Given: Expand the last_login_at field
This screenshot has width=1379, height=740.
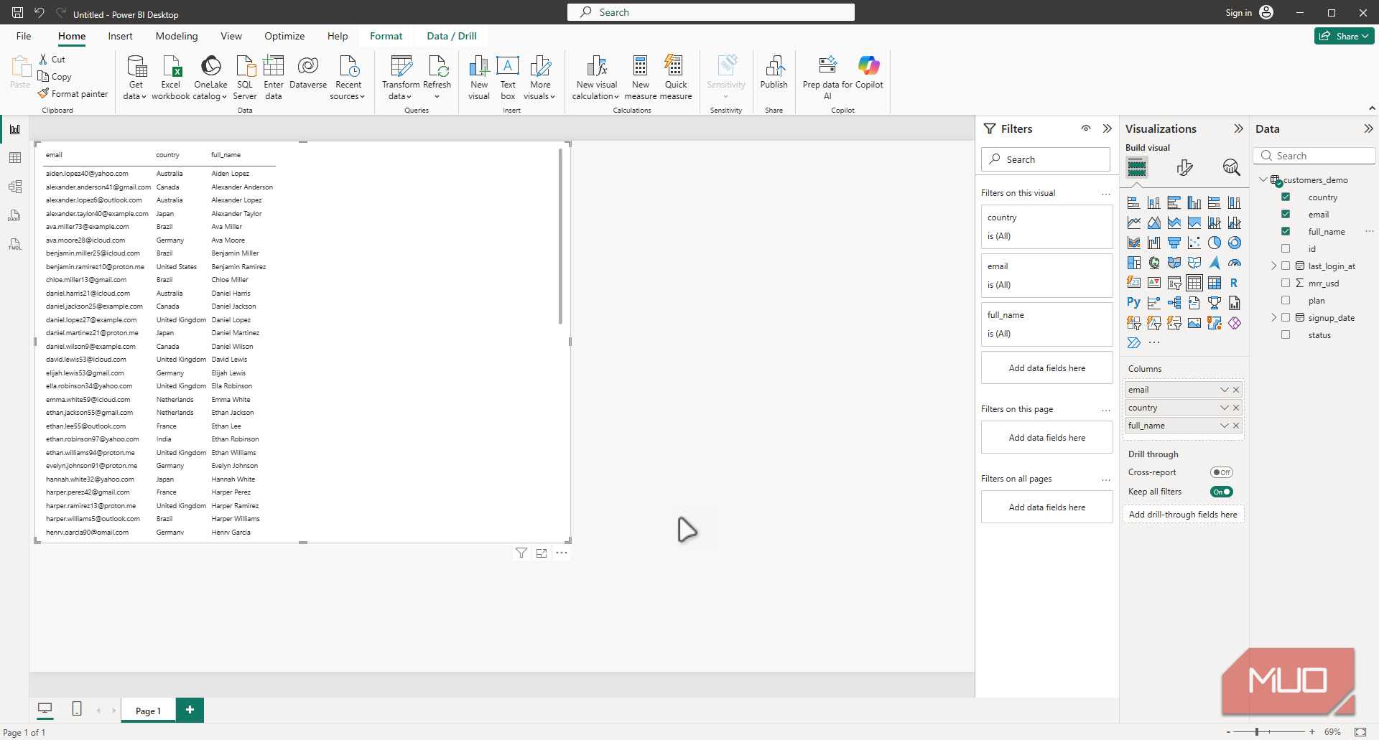Looking at the screenshot, I should click(x=1274, y=266).
